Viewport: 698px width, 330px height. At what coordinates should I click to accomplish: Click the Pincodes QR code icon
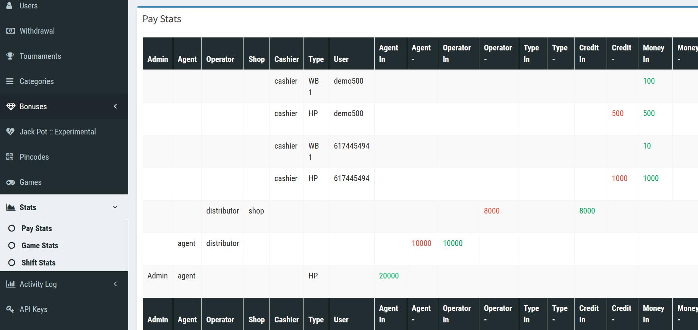10,157
